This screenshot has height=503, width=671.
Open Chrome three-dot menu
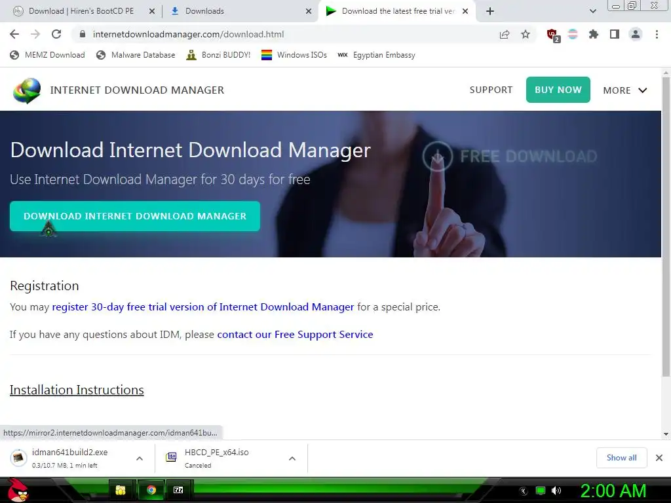tap(657, 34)
